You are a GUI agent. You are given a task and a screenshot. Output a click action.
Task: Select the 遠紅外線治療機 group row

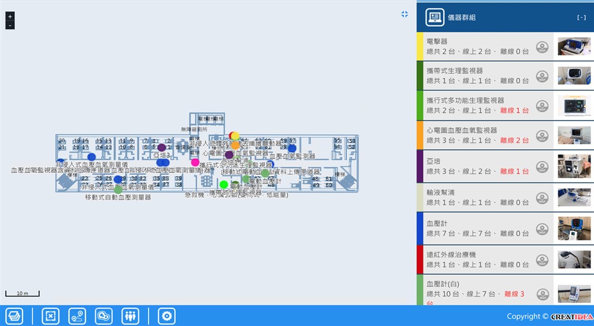point(478,259)
